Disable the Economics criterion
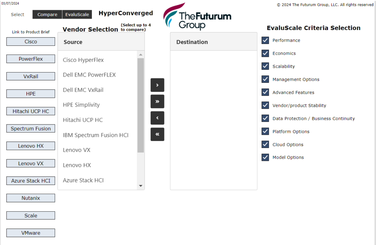376x245 pixels. coord(265,53)
